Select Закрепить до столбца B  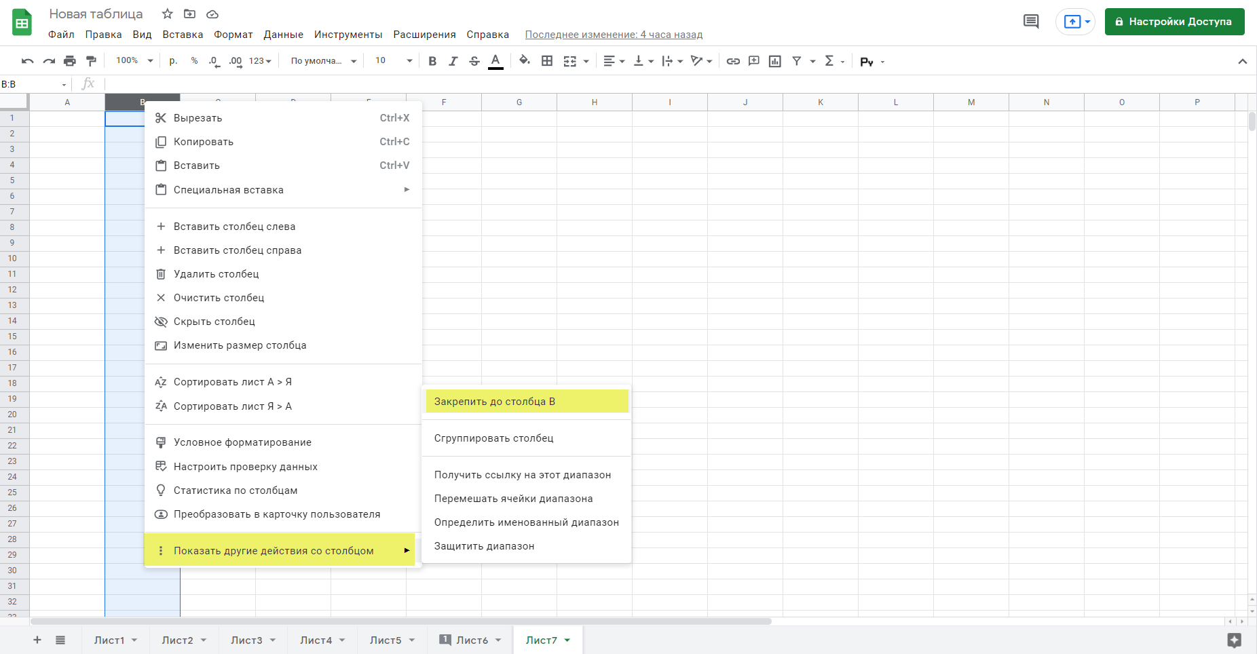click(527, 402)
